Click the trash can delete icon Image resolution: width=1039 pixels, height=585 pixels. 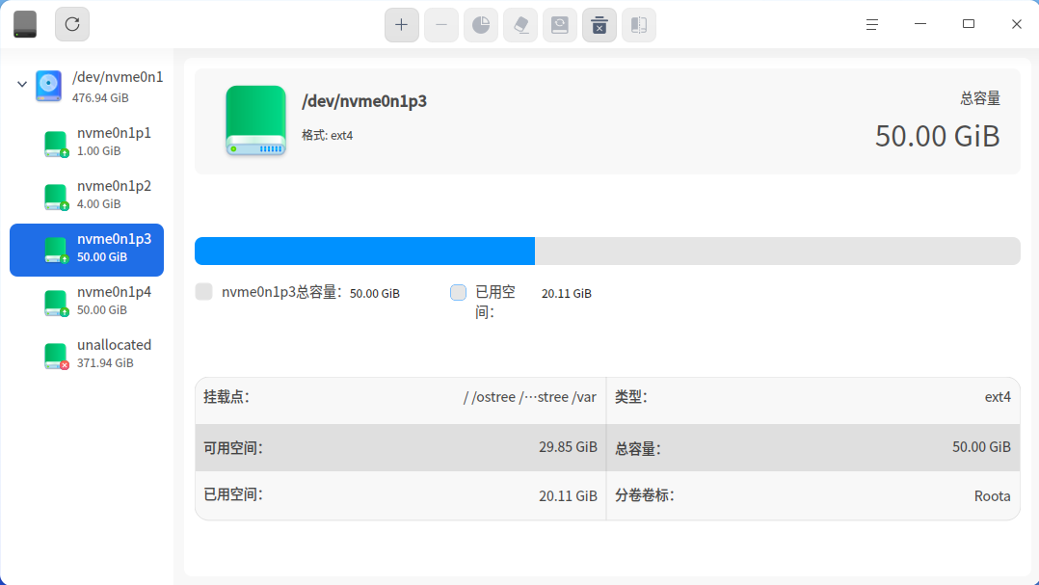(x=599, y=25)
